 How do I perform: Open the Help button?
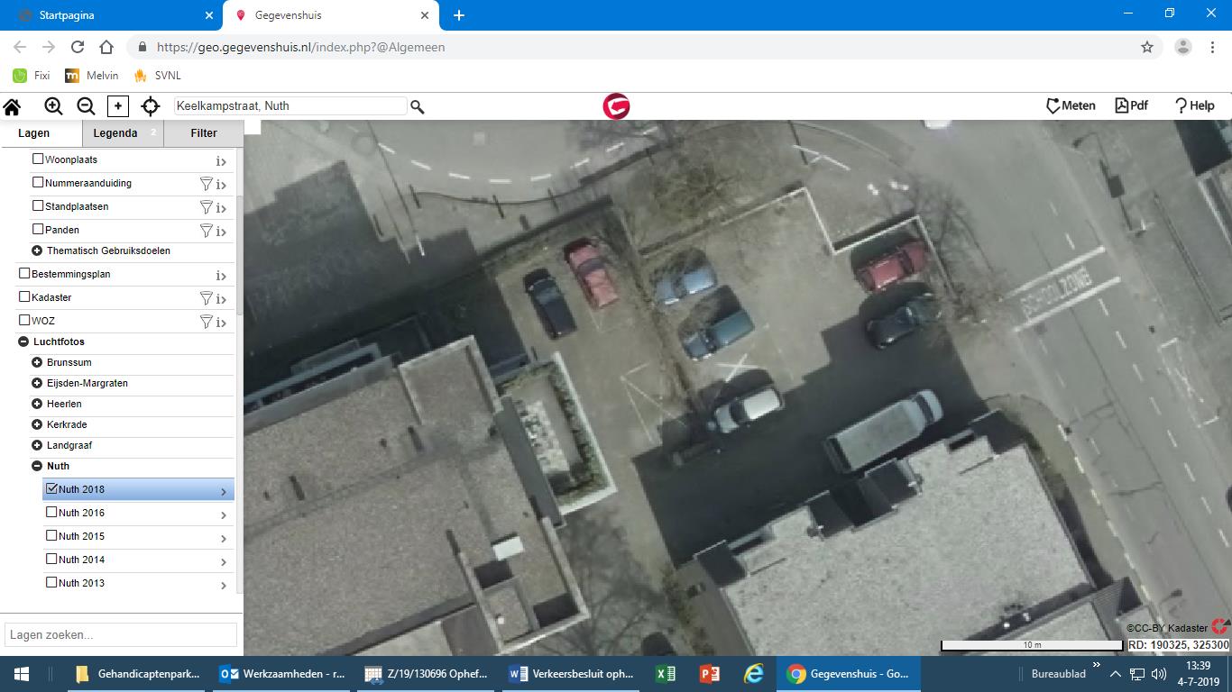click(1194, 105)
